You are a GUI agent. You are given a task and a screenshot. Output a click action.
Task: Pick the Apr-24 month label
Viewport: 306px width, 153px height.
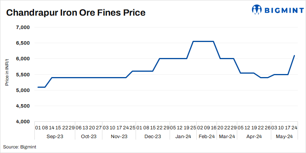[254, 136]
